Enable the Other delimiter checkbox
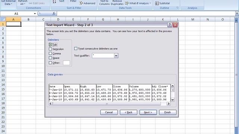 tap(50, 63)
